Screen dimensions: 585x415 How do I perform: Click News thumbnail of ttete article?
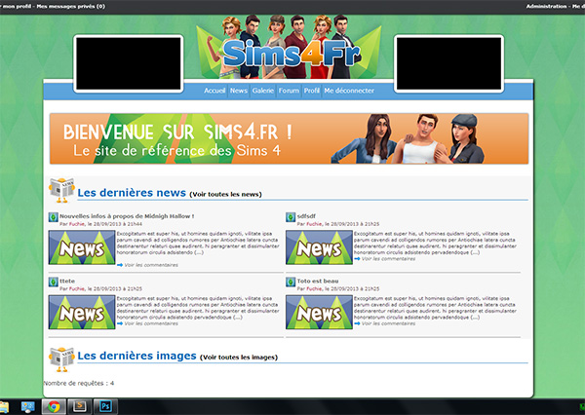coord(82,312)
